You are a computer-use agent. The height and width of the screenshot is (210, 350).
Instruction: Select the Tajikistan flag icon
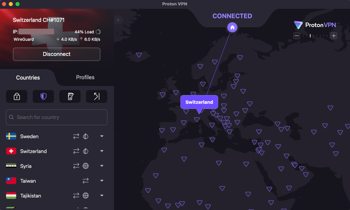[x=11, y=196]
